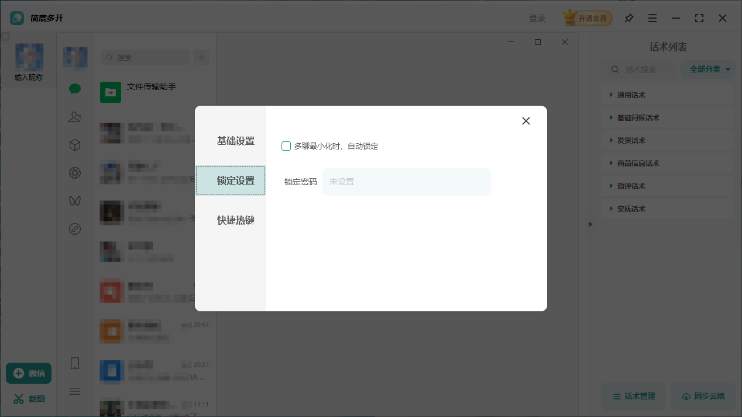Switch to the 快捷热键 tab
The image size is (742, 417).
click(236, 220)
